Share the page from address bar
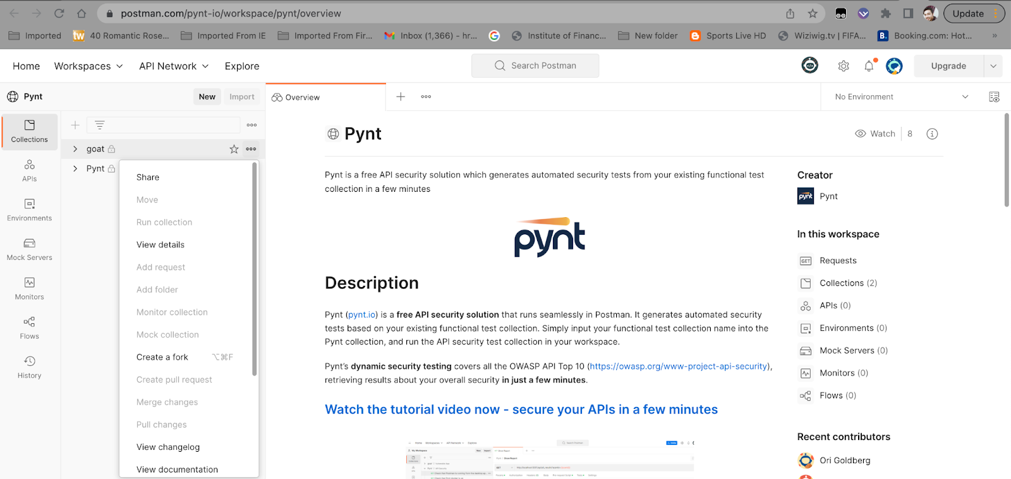Screen dimensions: 1011x479 pyautogui.click(x=790, y=13)
